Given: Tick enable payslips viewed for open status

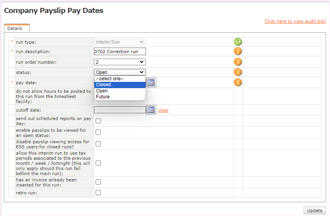Looking at the screenshot, I should [x=98, y=132].
